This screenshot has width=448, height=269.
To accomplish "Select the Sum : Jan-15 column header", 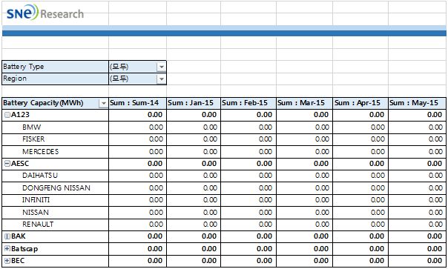I will (194, 103).
